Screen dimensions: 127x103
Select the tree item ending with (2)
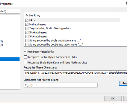[2, 45]
